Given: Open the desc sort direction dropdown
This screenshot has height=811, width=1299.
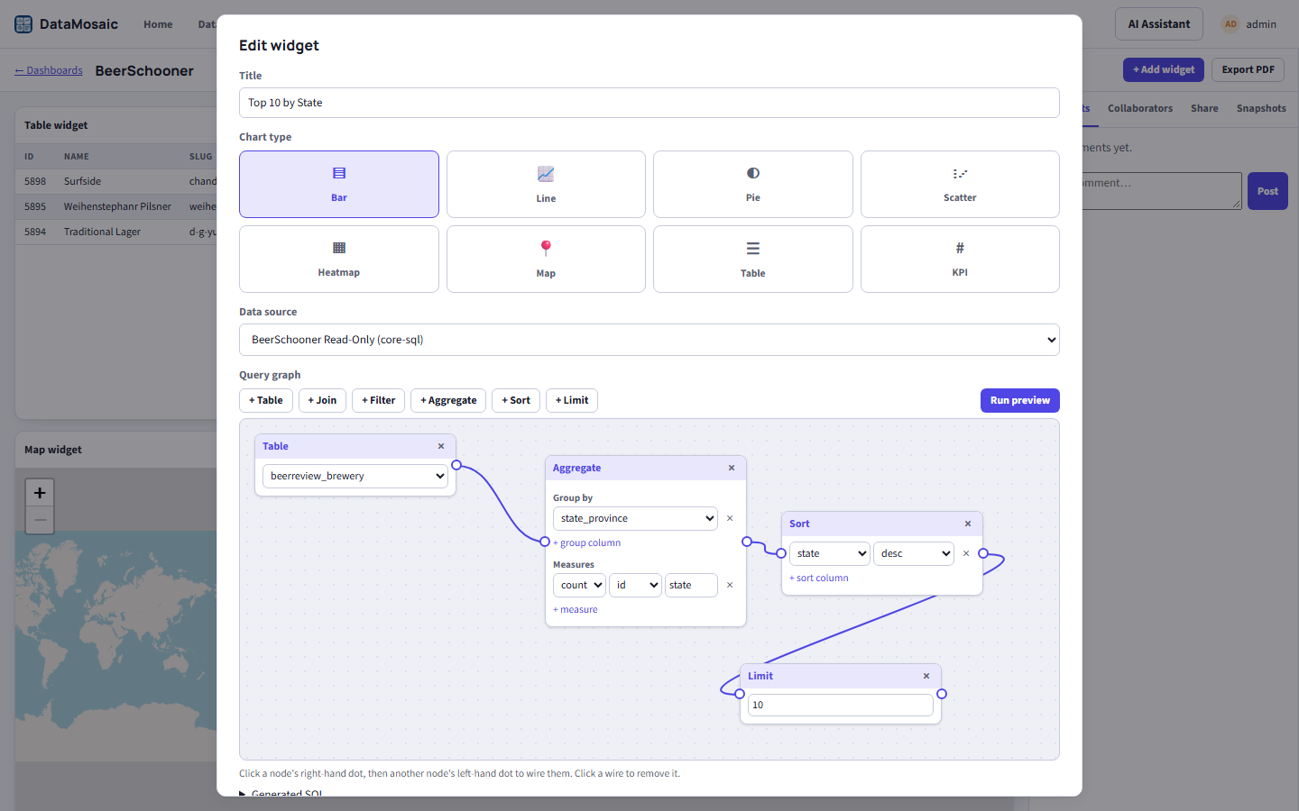Looking at the screenshot, I should 914,553.
